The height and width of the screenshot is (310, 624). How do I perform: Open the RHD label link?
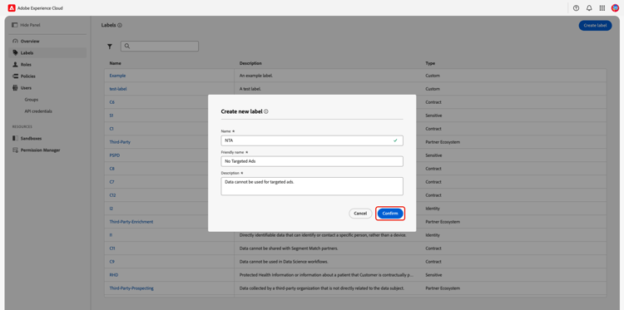pos(114,274)
